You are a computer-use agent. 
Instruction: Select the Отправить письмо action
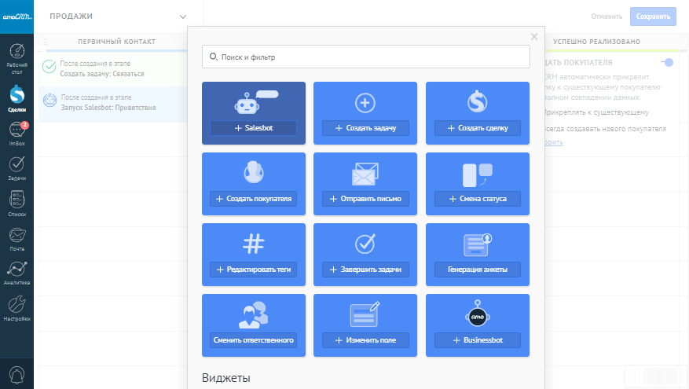pyautogui.click(x=365, y=199)
